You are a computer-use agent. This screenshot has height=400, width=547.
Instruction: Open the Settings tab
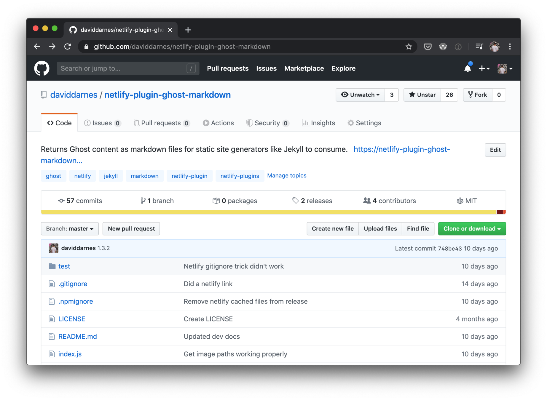coord(364,123)
